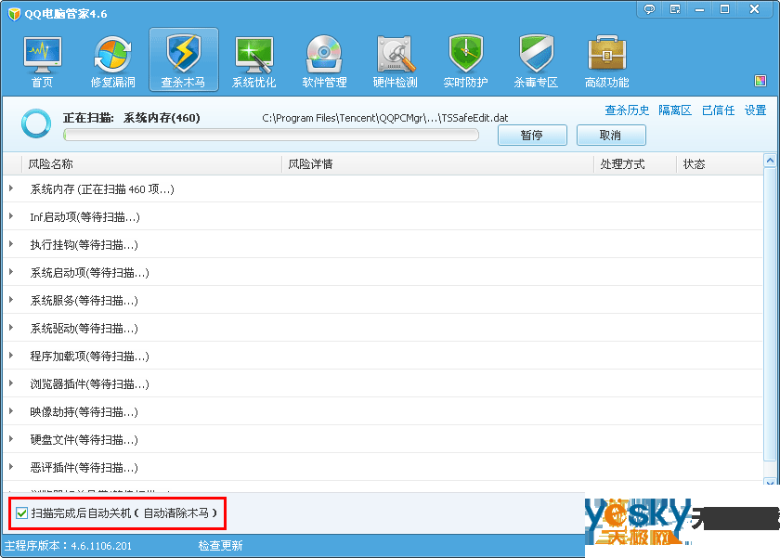Open the 实时防护 real-time protection section
Screen dimensions: 780x558
click(x=465, y=61)
